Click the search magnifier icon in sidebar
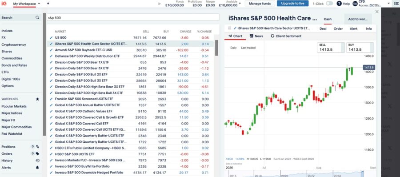Viewport: 400px width, 177px height. (37, 18)
